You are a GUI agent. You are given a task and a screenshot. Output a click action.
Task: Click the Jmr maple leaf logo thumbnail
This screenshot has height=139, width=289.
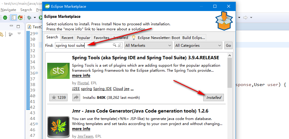(x=58, y=127)
